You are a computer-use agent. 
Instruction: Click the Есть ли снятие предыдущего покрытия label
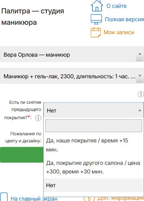(23, 110)
